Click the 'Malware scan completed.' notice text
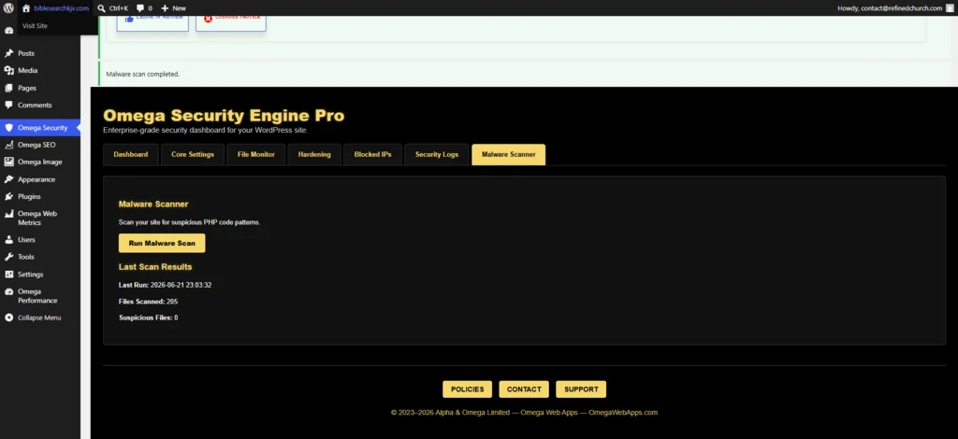Image resolution: width=958 pixels, height=439 pixels. pos(143,74)
